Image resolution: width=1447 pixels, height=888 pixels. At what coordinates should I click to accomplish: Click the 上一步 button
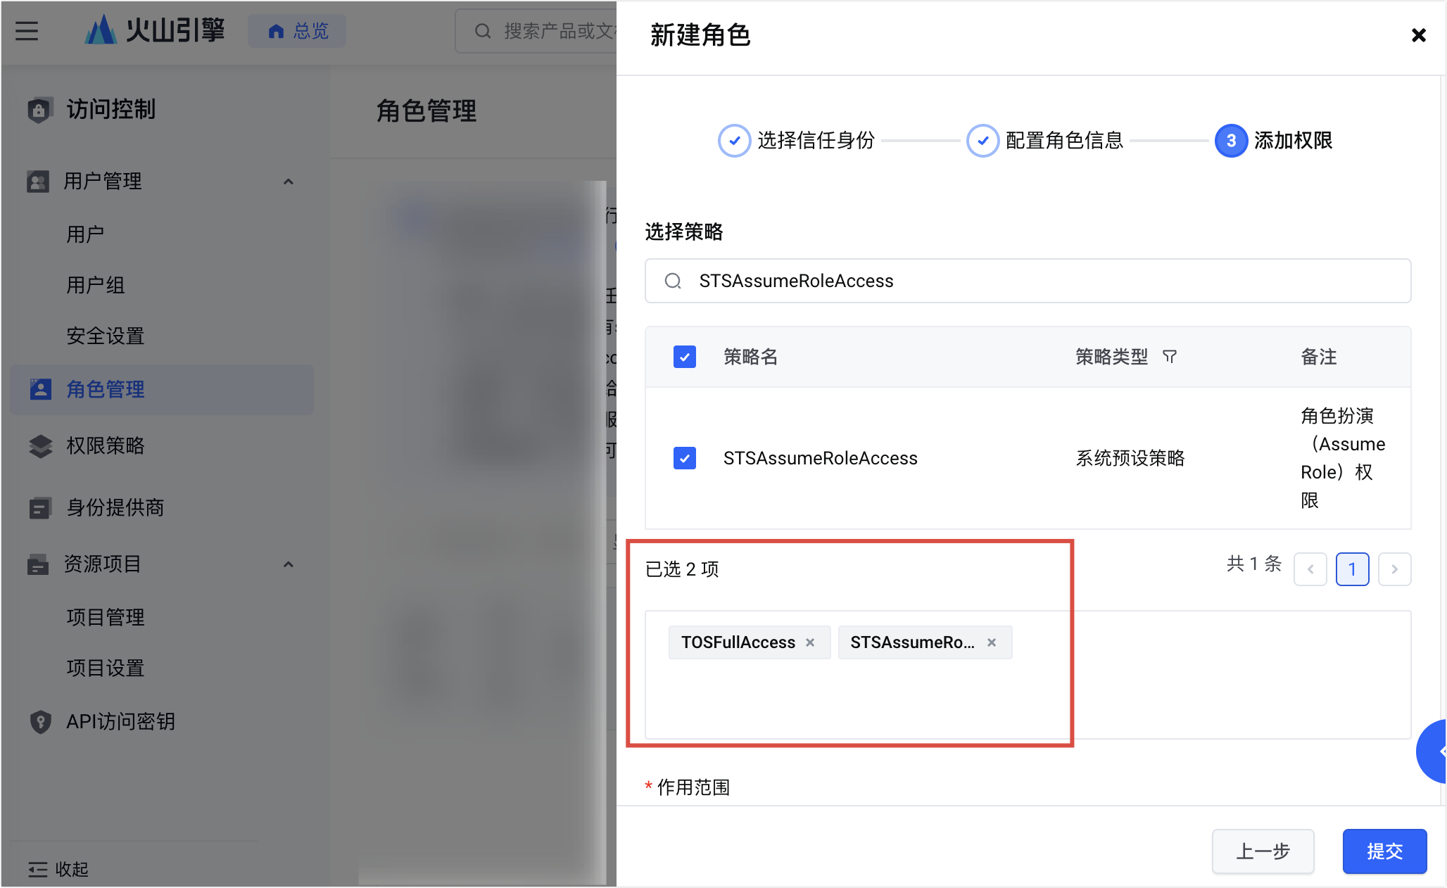point(1263,851)
